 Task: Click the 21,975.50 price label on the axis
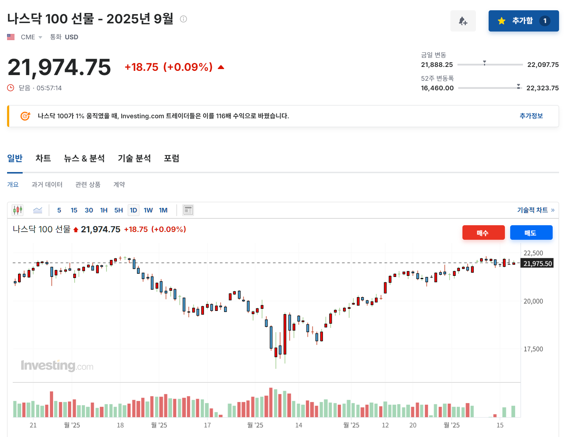(537, 263)
